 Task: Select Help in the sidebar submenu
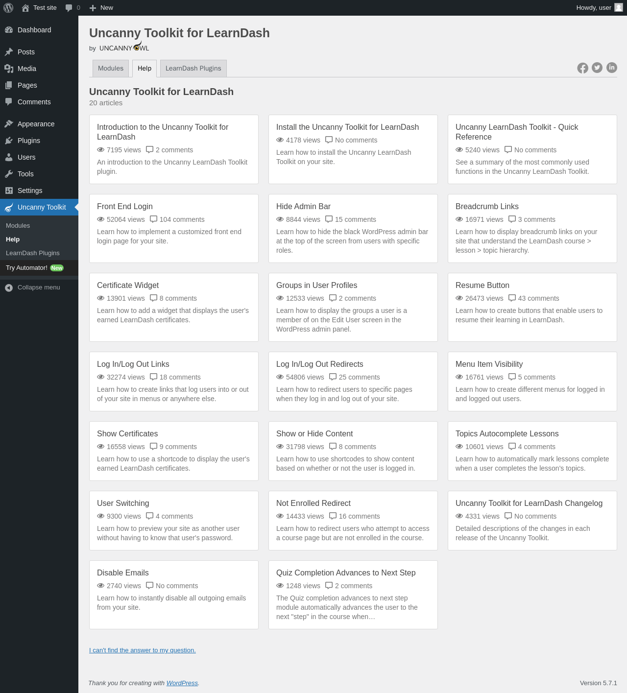point(39,239)
